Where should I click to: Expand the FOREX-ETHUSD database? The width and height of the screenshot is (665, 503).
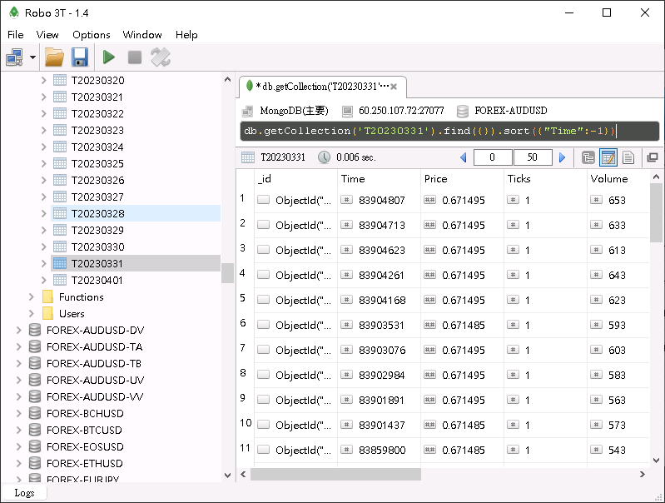(x=18, y=463)
